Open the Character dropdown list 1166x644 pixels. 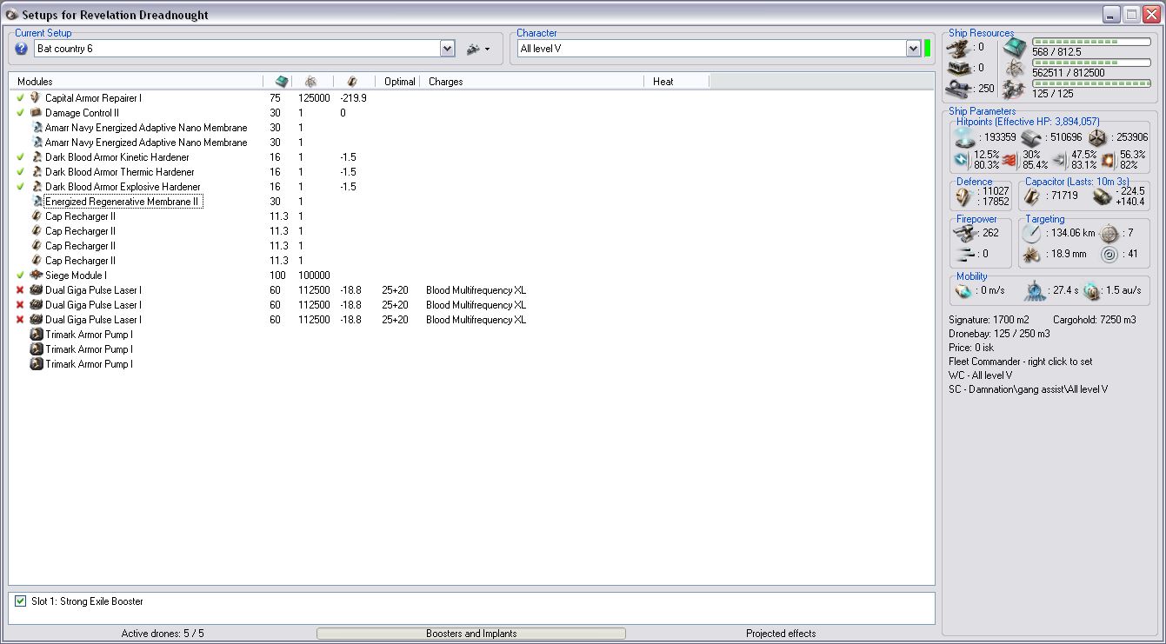[x=913, y=49]
